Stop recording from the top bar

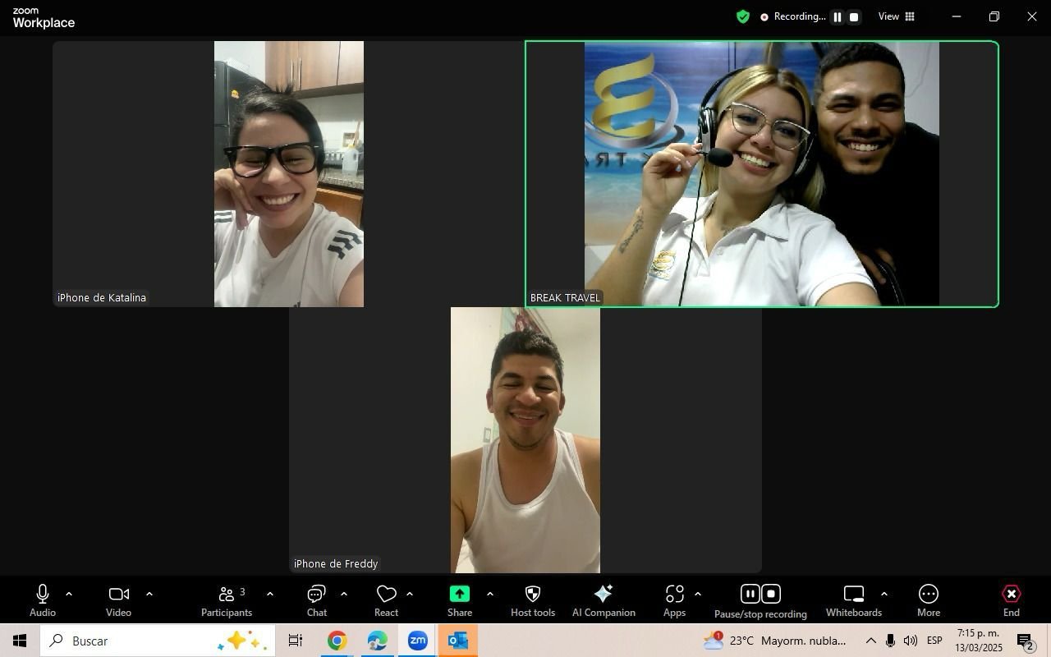[854, 17]
